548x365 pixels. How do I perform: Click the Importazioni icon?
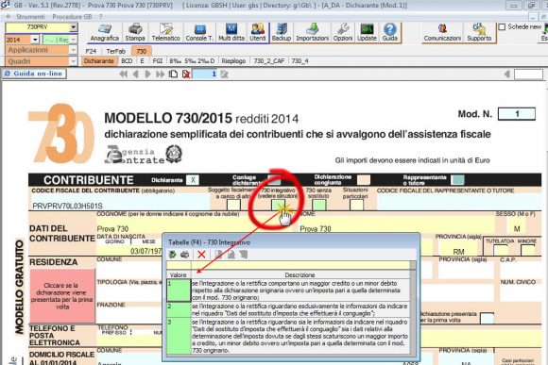pos(313,33)
